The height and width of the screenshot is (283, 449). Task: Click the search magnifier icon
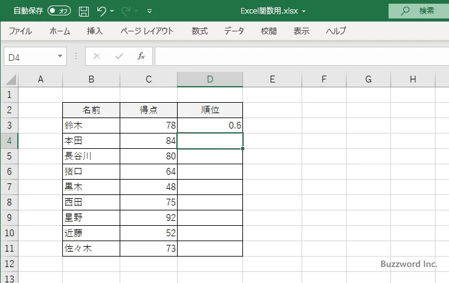tap(405, 10)
